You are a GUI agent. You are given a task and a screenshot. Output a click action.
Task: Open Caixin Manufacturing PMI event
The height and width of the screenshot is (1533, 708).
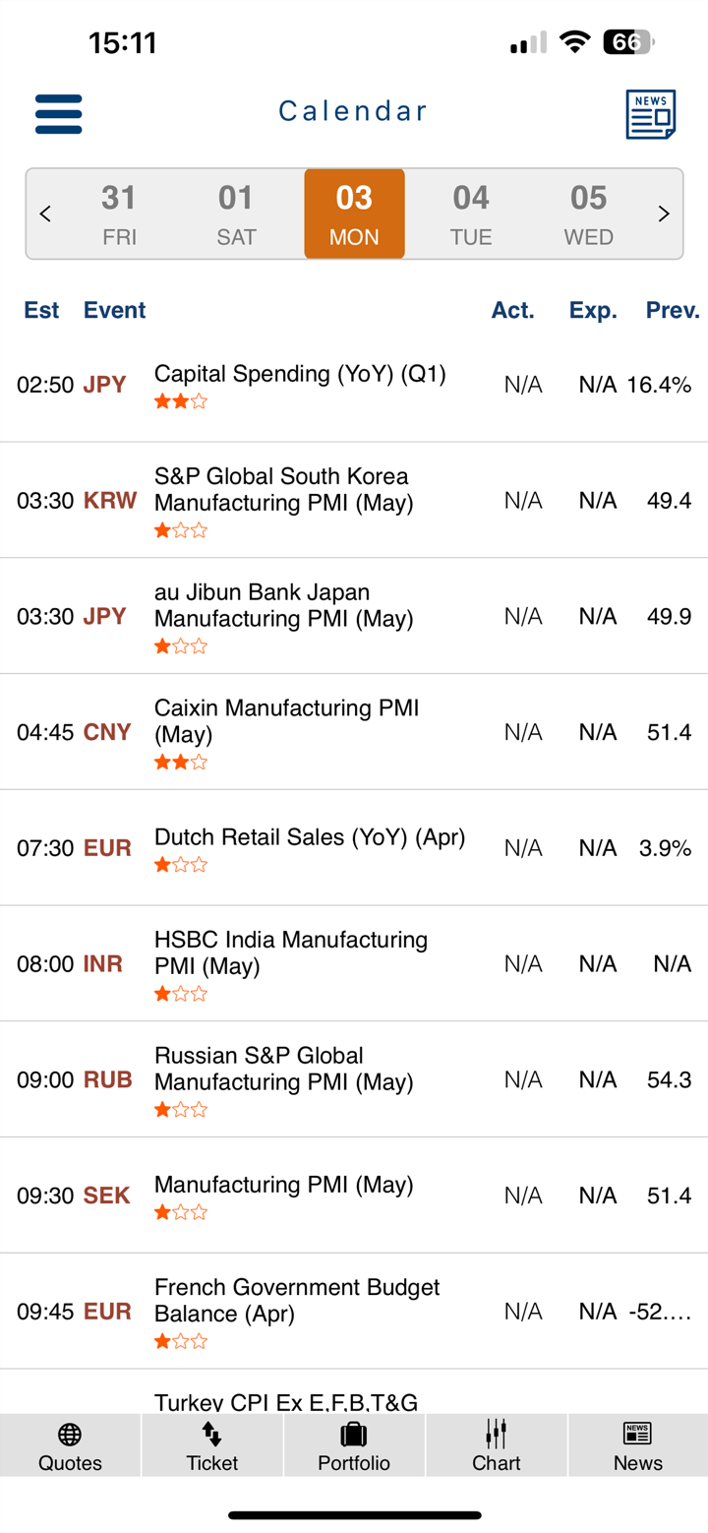[286, 721]
